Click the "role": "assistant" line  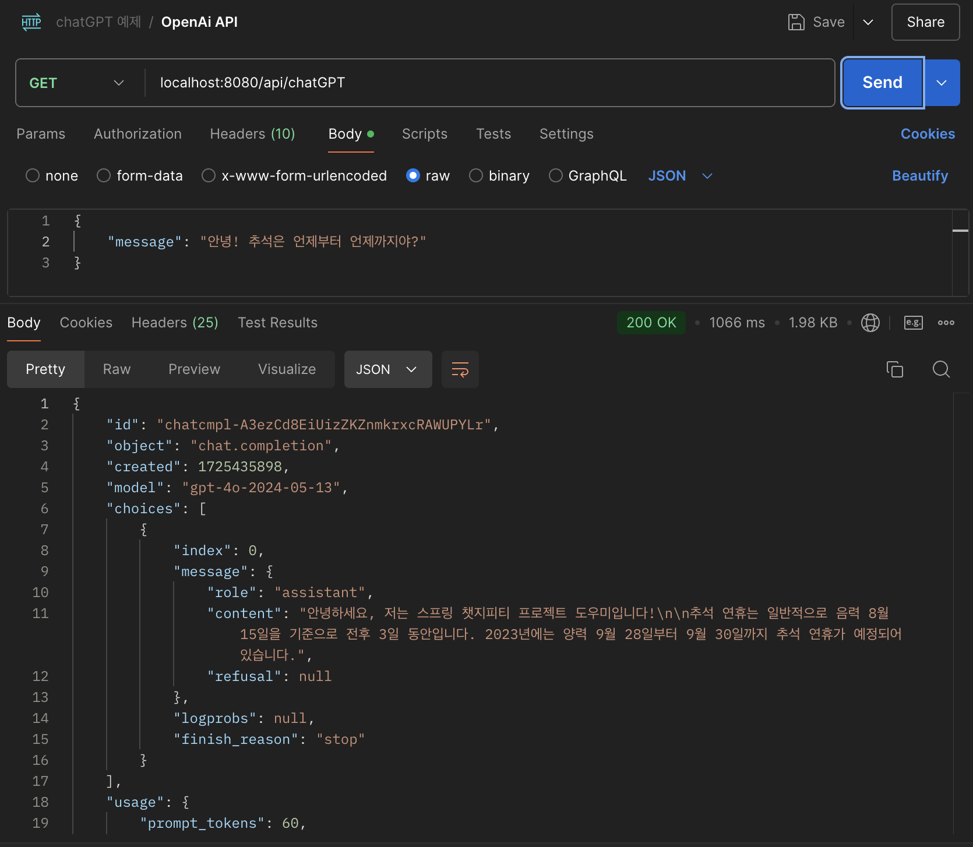[290, 592]
